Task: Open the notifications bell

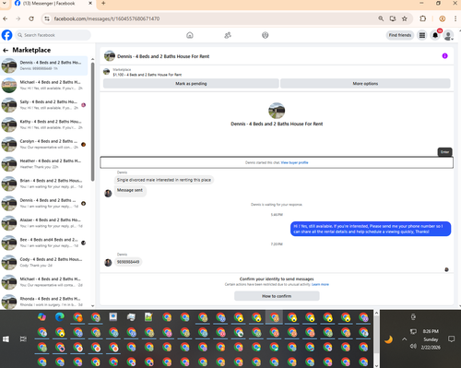Action: click(x=435, y=35)
